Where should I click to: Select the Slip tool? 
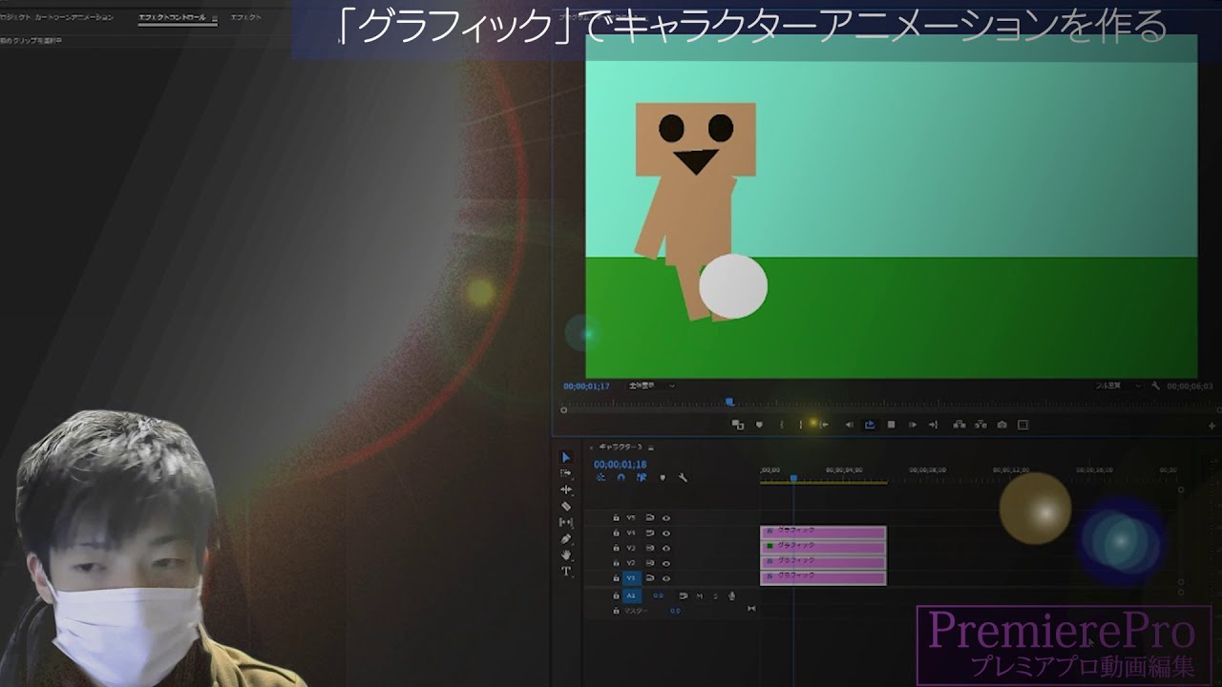(566, 522)
